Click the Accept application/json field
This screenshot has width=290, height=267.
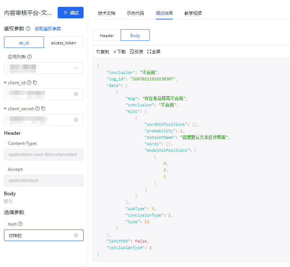[44, 181]
